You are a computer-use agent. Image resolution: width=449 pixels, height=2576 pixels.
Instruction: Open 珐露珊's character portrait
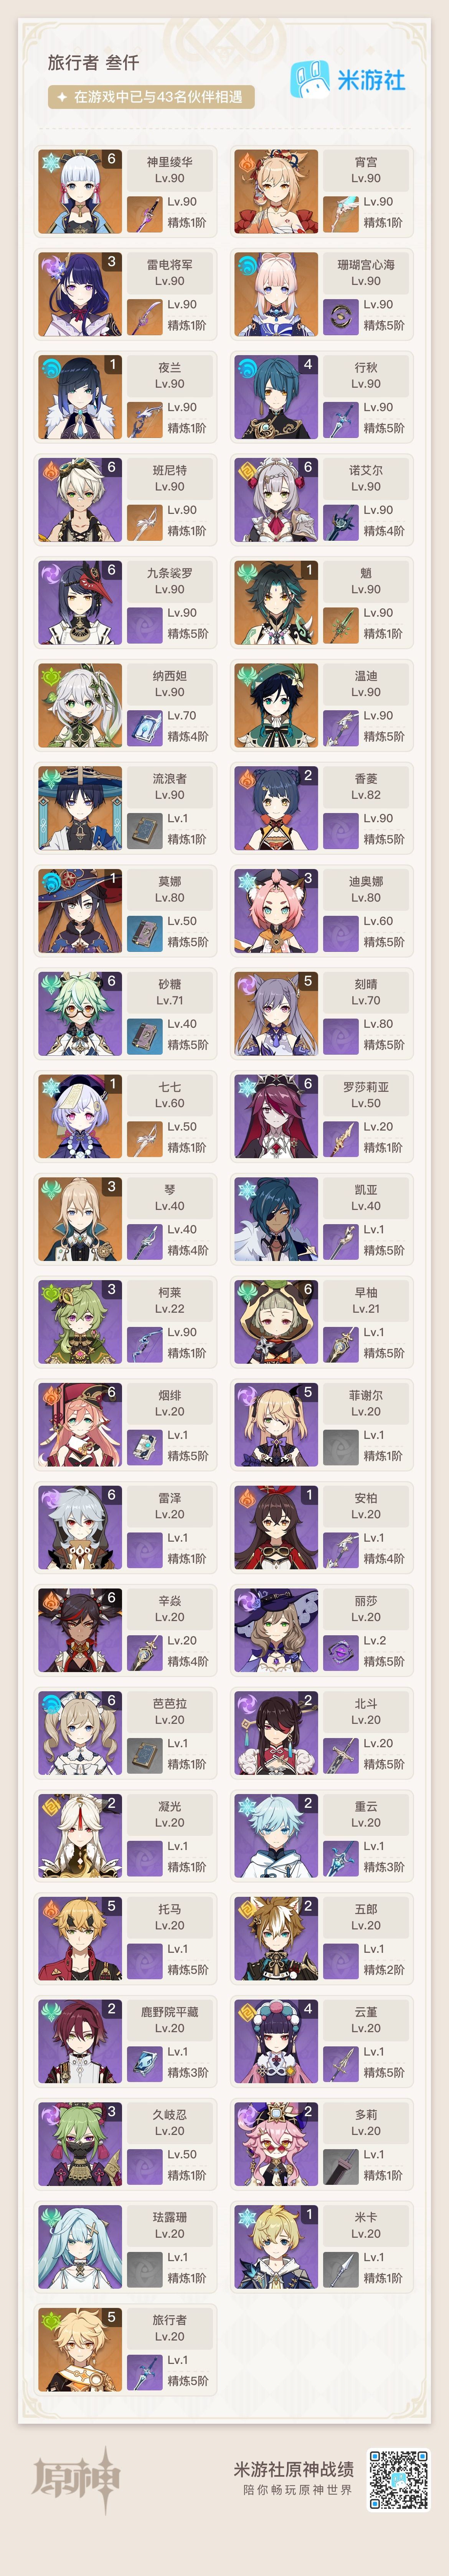[80, 2246]
